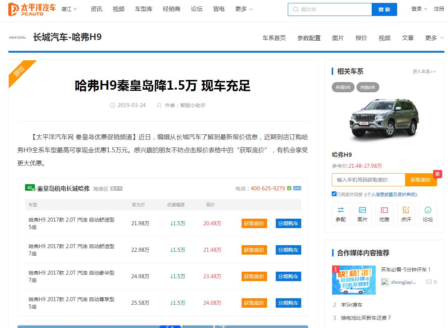Click the PCAUTO logo

click(x=32, y=9)
